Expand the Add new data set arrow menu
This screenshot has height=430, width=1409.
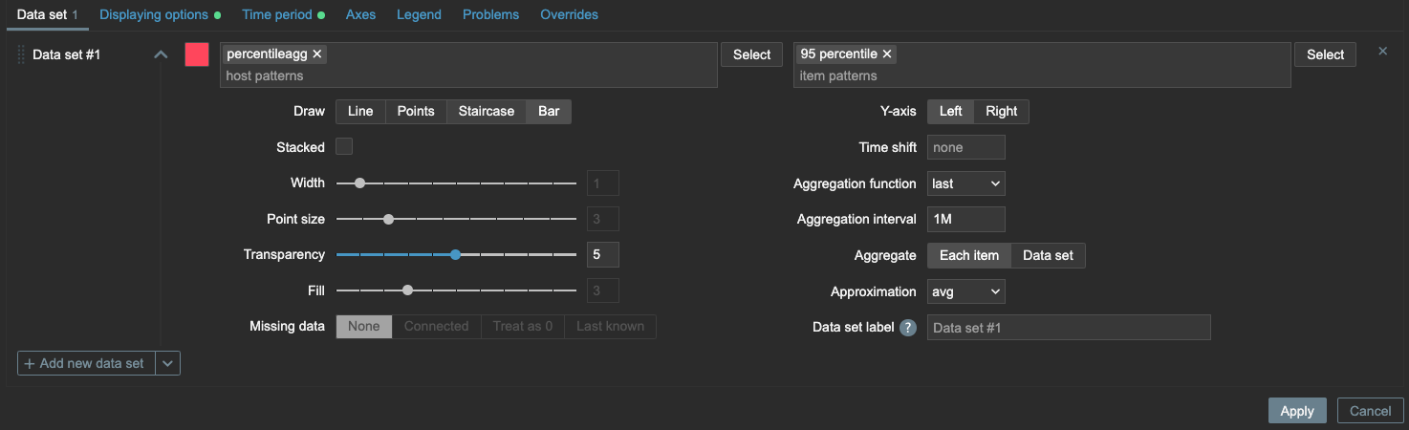[x=168, y=363]
